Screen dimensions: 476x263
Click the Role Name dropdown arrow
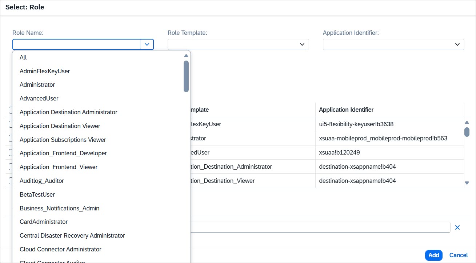[147, 44]
